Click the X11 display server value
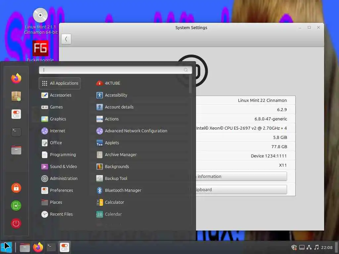The height and width of the screenshot is (254, 339). coord(283,165)
